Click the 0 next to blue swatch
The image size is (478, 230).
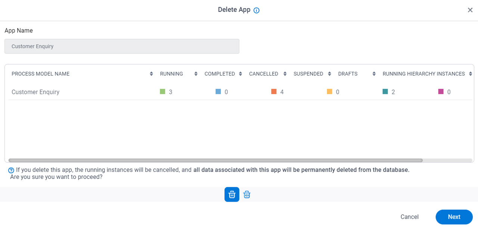(226, 92)
